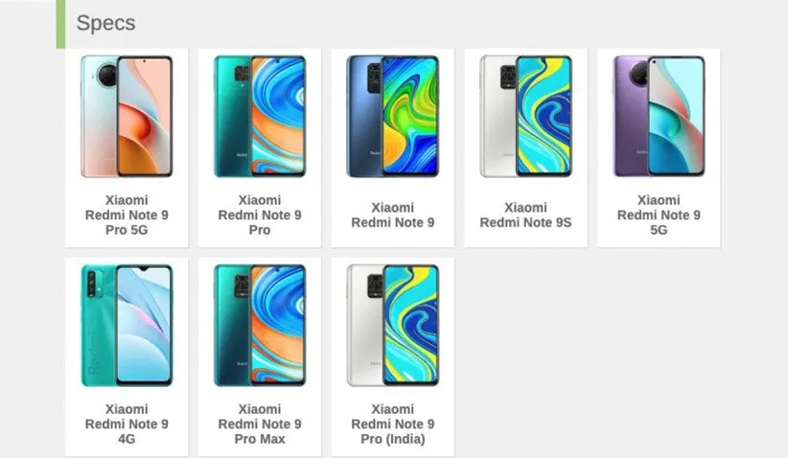The image size is (788, 458).
Task: Open the Redmi Note 9 4G phone image
Action: pyautogui.click(x=127, y=326)
